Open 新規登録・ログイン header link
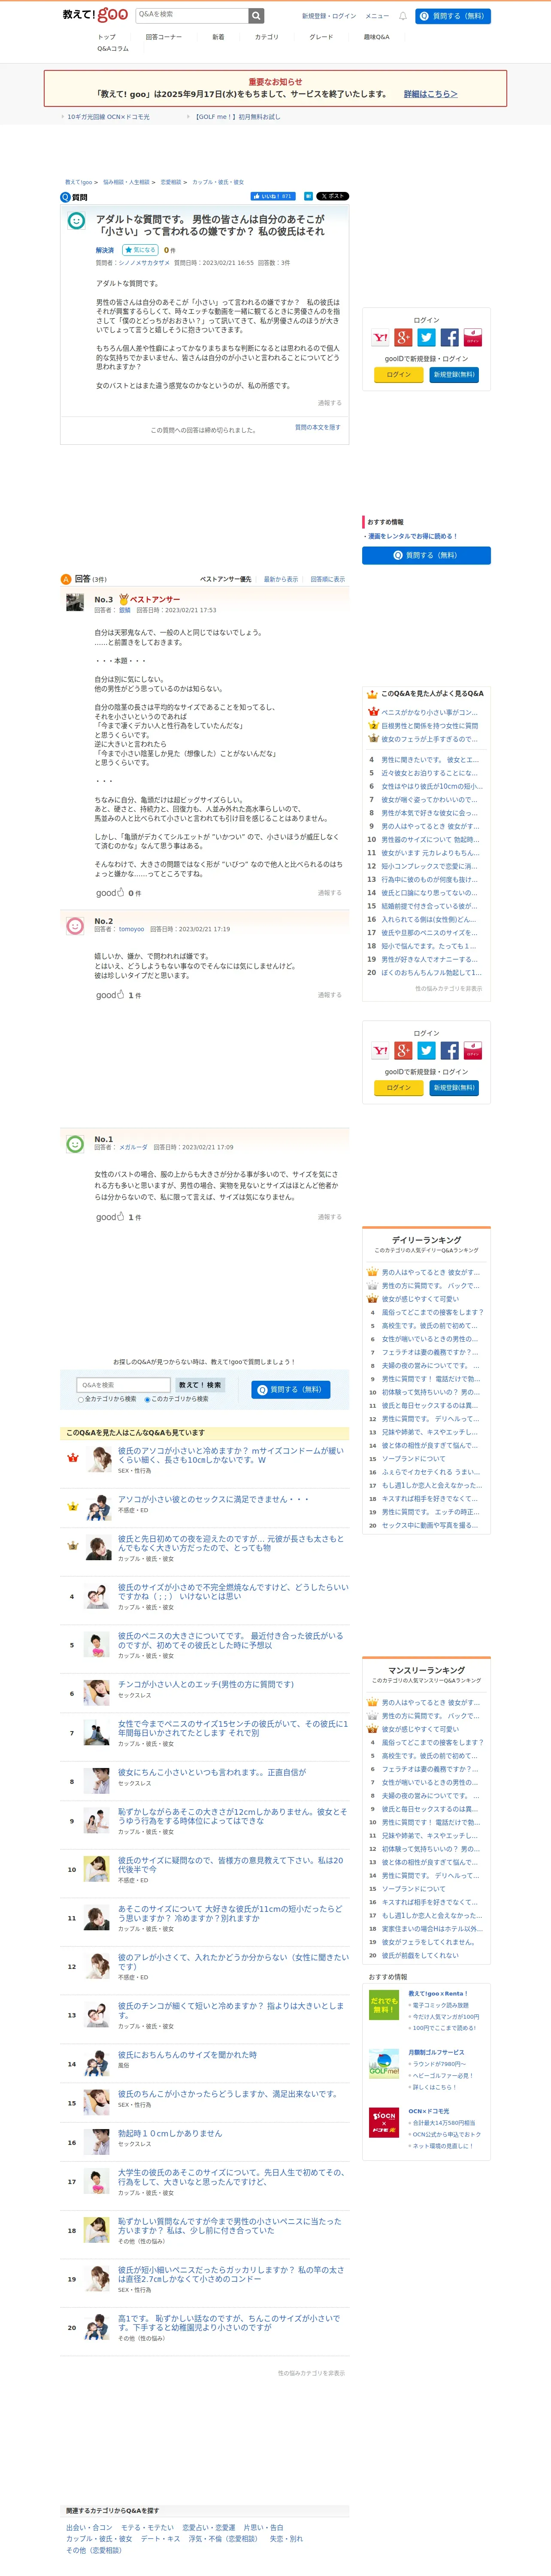The height and width of the screenshot is (2576, 551). point(329,16)
